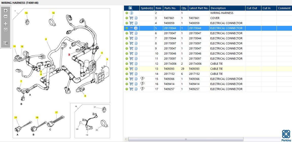This screenshot has width=292, height=142.
Task: Click the four-squares grid view icon
Action: tap(6, 24)
